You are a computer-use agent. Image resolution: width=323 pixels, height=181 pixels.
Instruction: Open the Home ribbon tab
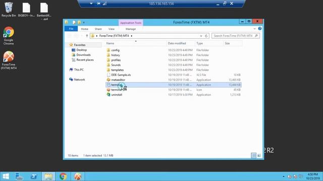coord(85,29)
